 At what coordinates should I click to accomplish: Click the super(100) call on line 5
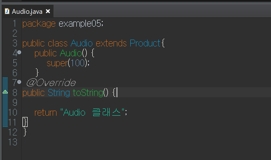tap(68, 63)
